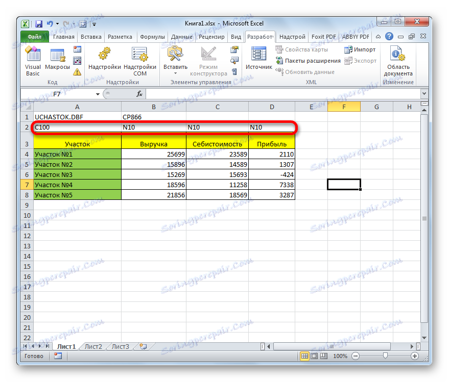Select the Выручка header cell
This screenshot has height=382, width=449.
[x=154, y=142]
